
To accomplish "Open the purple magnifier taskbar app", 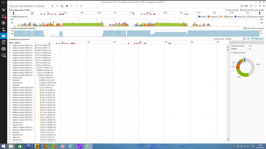I will pos(80,146).
